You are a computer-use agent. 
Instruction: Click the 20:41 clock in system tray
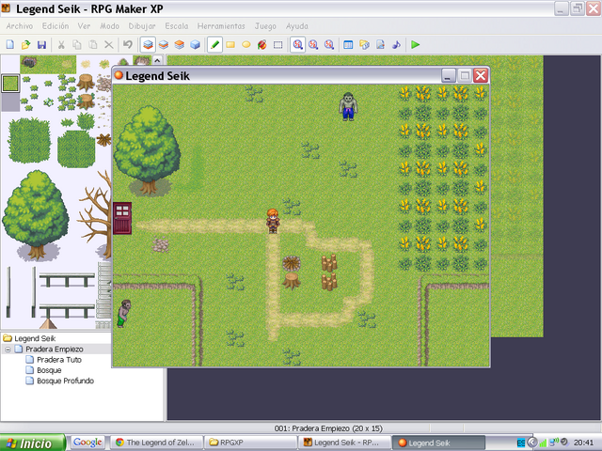pos(583,443)
